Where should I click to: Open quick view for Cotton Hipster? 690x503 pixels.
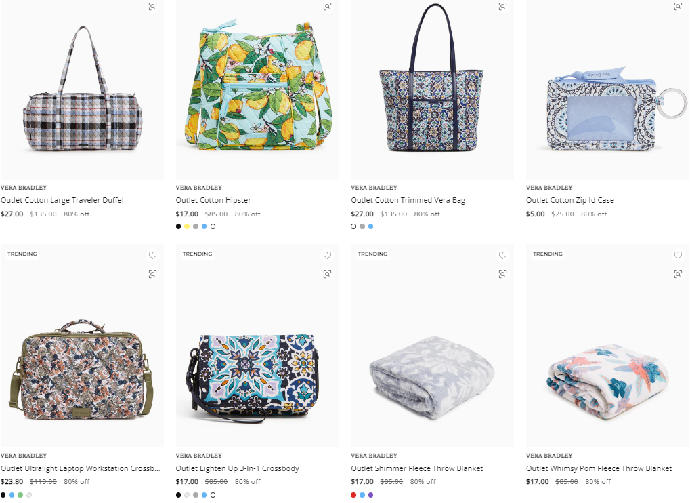(328, 6)
